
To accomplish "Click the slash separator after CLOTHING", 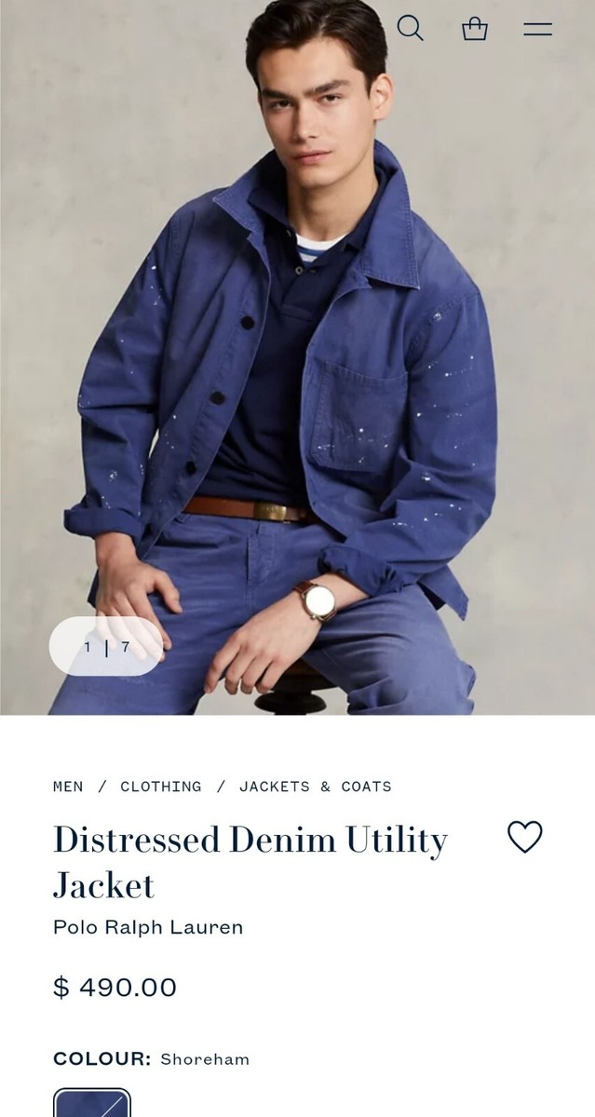I will click(221, 787).
